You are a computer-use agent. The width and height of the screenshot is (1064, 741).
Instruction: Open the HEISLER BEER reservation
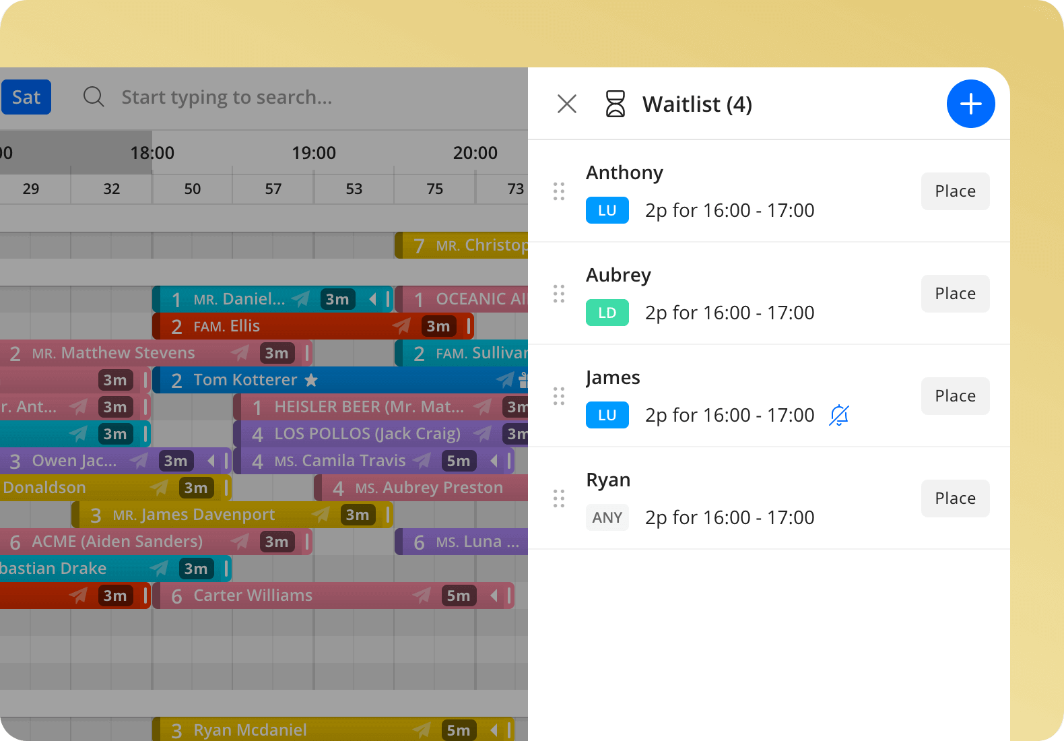[x=380, y=407]
